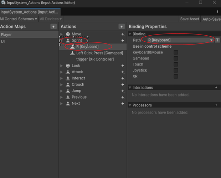
Task: Tick the XR control scheme checkbox
Action: [176, 76]
